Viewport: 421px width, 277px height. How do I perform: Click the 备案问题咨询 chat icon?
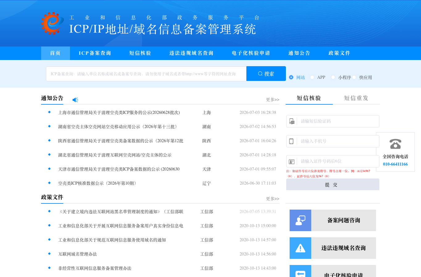(300, 220)
